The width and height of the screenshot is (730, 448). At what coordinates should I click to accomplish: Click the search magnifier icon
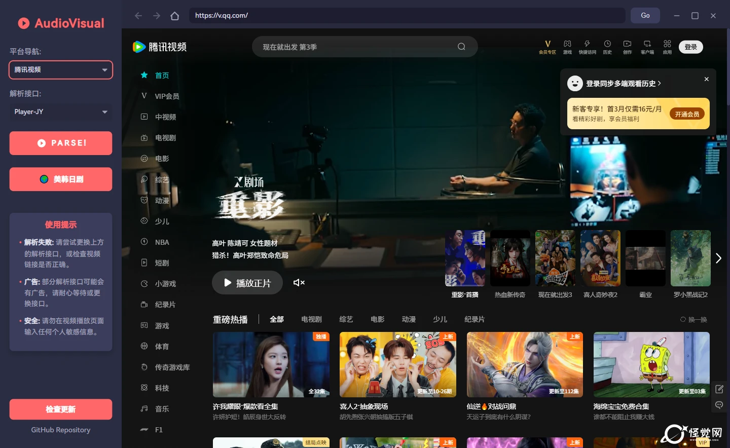461,47
